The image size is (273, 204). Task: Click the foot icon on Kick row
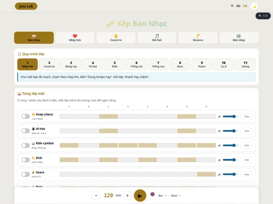click(x=33, y=158)
